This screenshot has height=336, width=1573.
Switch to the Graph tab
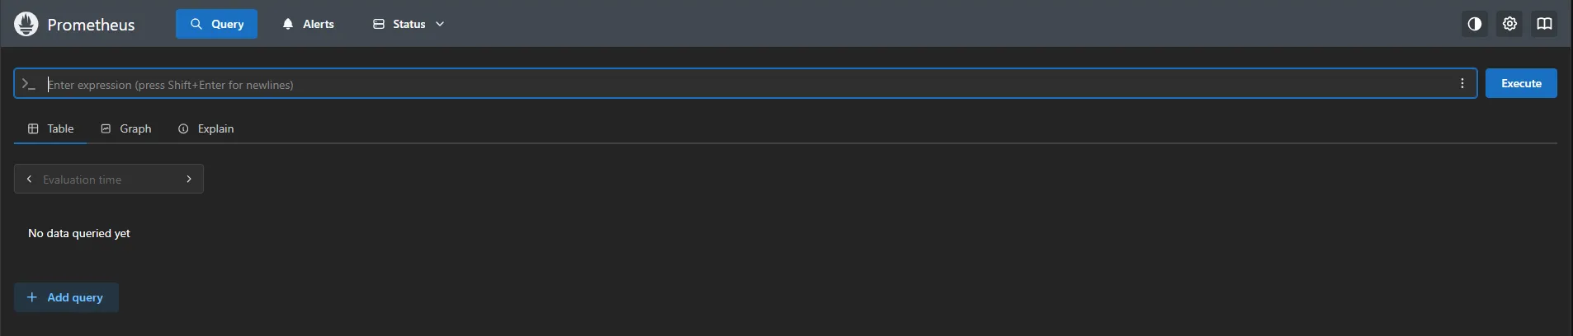[x=126, y=128]
